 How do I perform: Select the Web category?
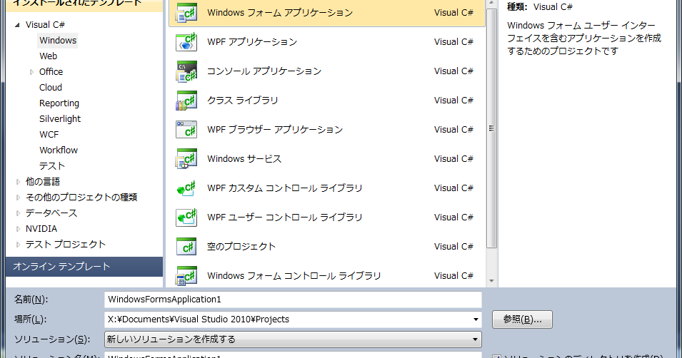pos(49,56)
